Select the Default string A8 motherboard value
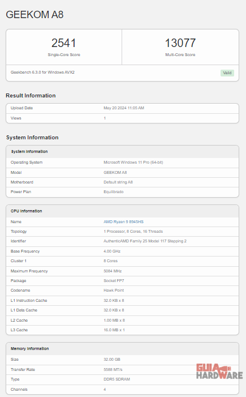 pyautogui.click(x=118, y=182)
